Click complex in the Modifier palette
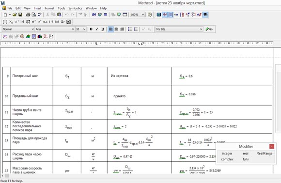This screenshot has width=281, height=183. 227,159
